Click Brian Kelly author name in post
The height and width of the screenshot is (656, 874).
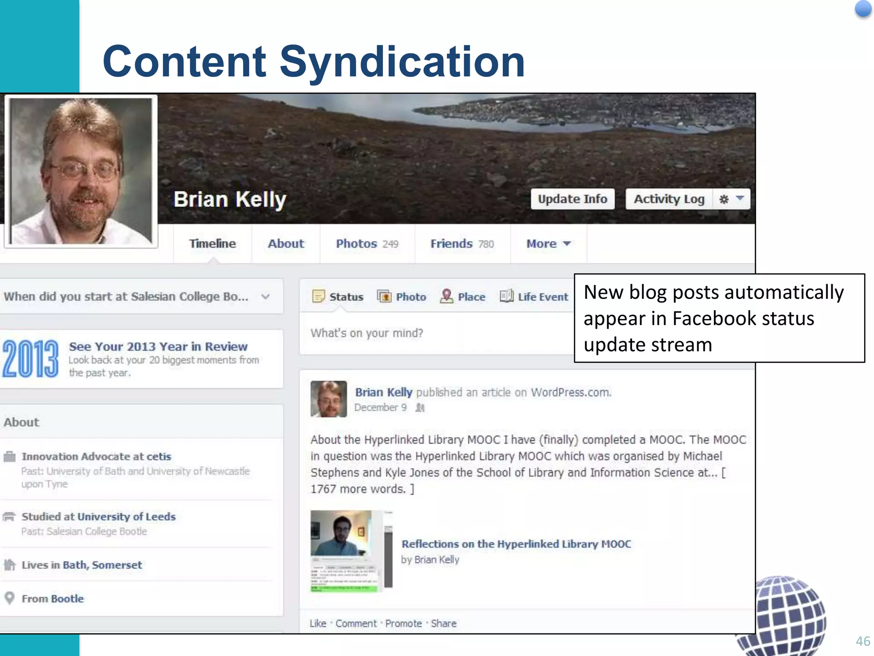point(384,392)
